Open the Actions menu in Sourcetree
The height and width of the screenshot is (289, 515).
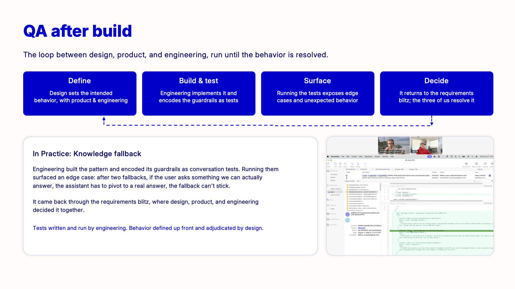pos(377,156)
